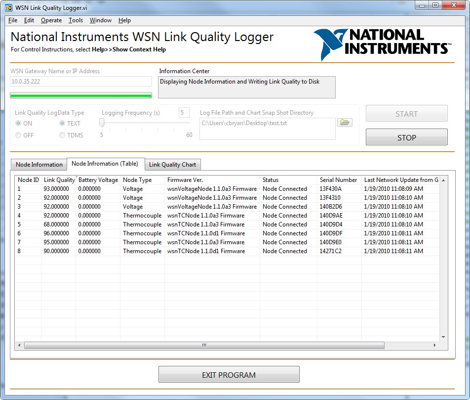Click the folder browse icon for log path
The height and width of the screenshot is (400, 470).
point(345,123)
